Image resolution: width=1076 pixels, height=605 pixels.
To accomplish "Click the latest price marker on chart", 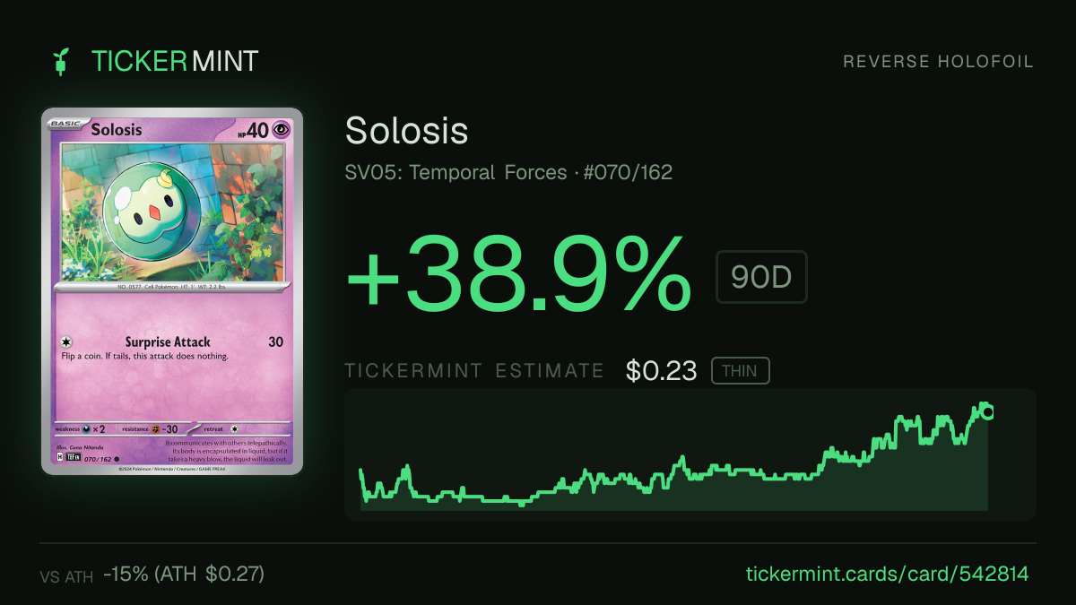I will tap(987, 412).
